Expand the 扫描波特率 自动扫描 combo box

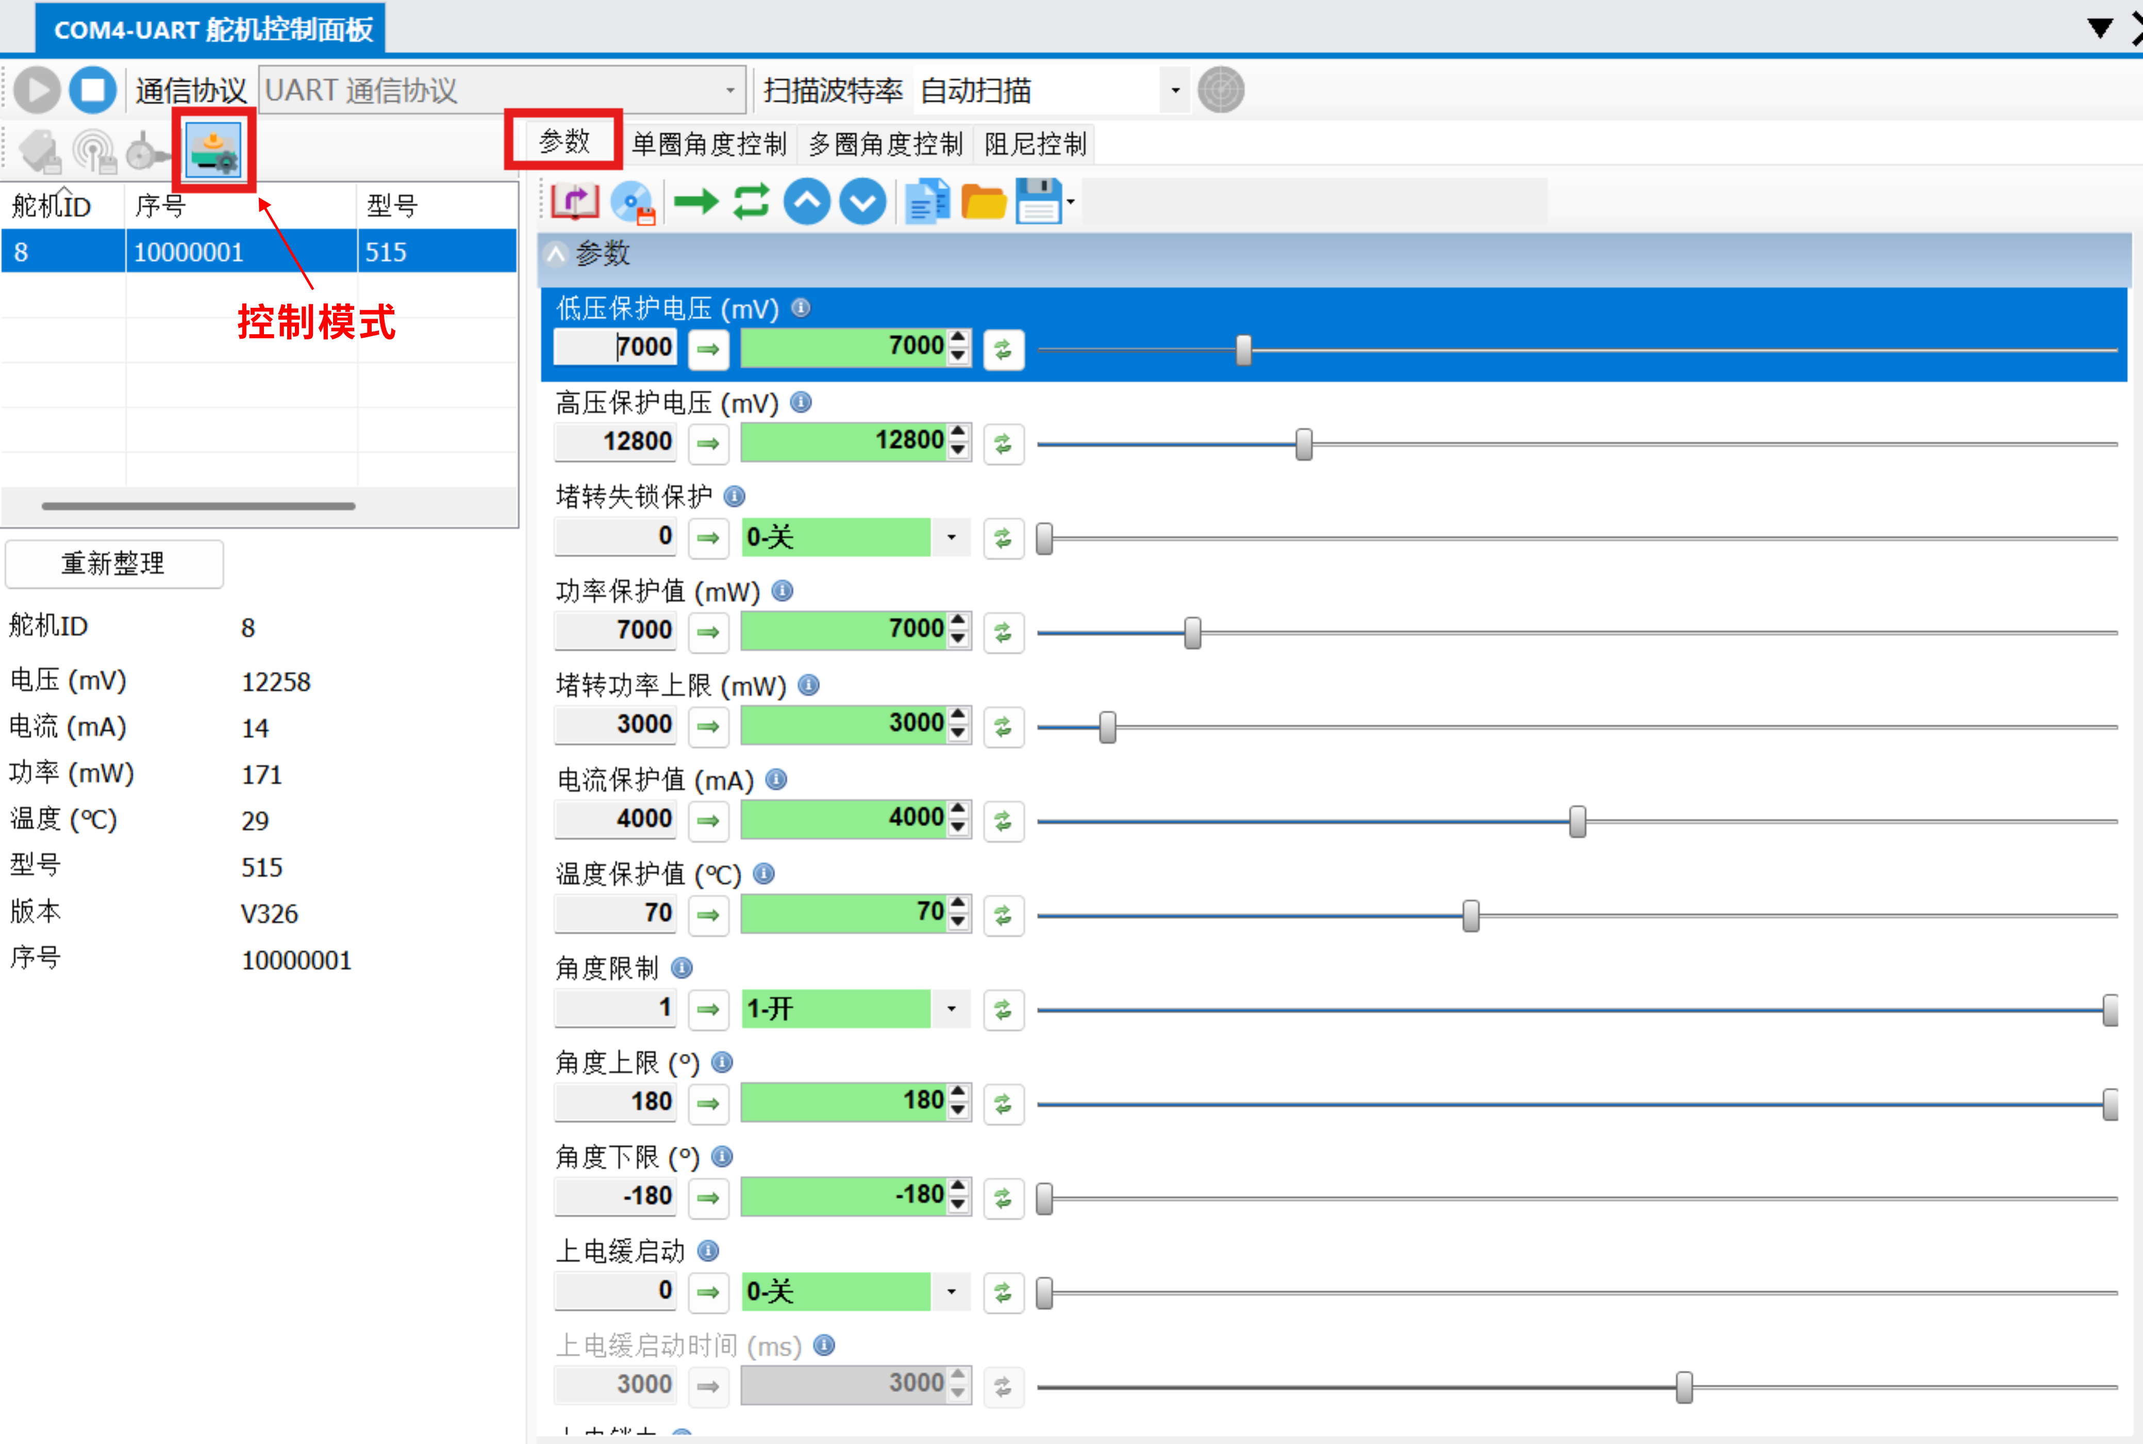pos(1175,90)
